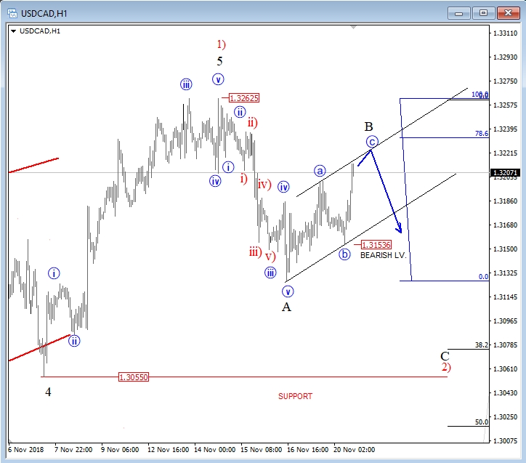This screenshot has width=526, height=463.
Task: Select the 38.2 Fibonacci level label
Action: coord(482,345)
